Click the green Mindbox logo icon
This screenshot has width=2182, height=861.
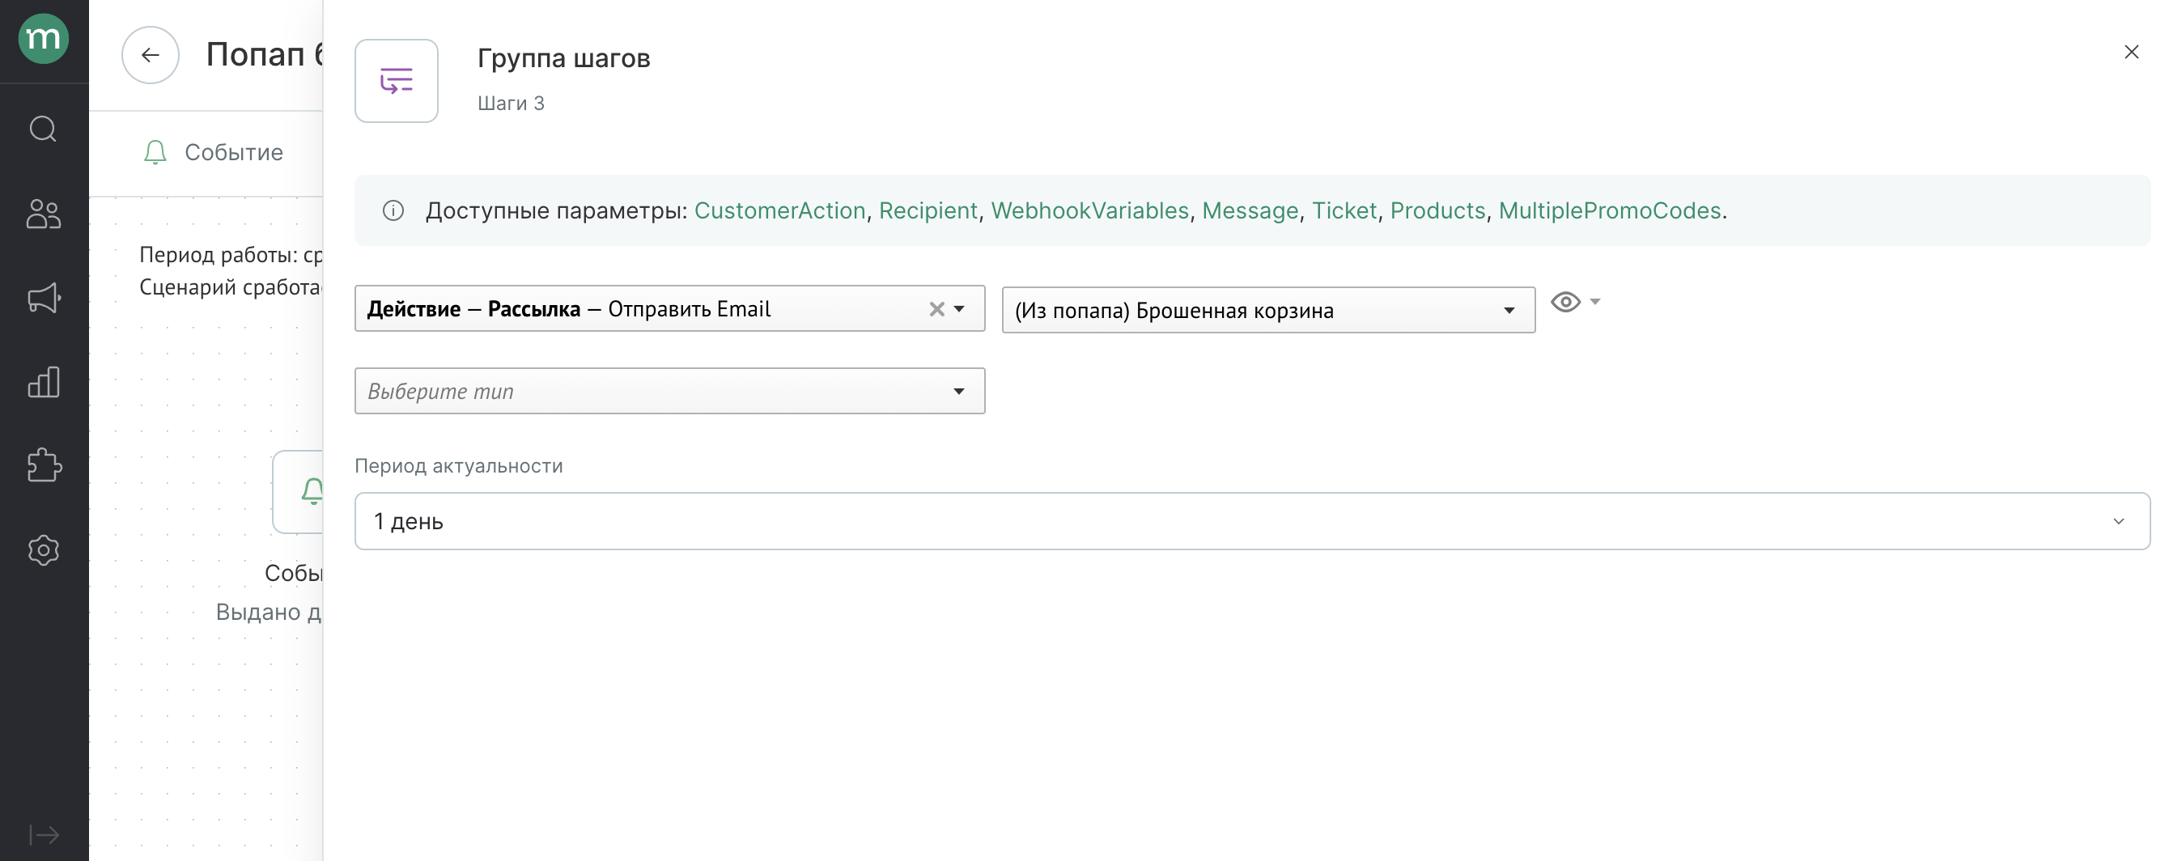pos(43,39)
